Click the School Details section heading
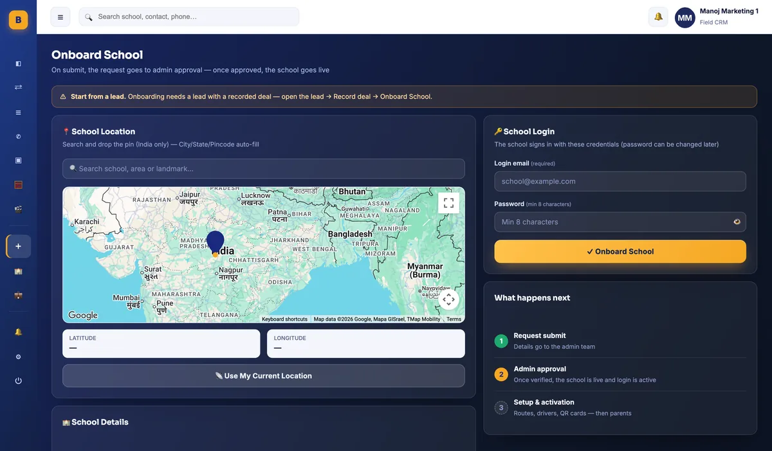This screenshot has height=451, width=772. click(x=95, y=422)
